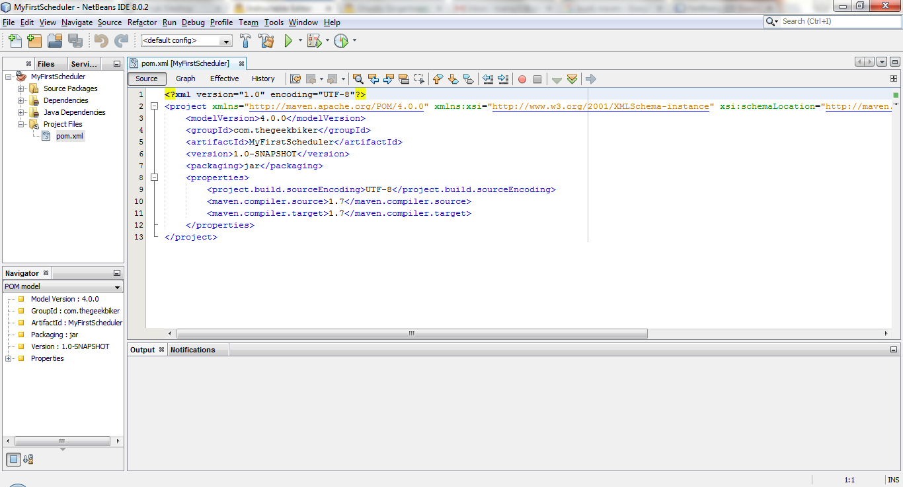Run the project with the green arrow

pyautogui.click(x=289, y=40)
